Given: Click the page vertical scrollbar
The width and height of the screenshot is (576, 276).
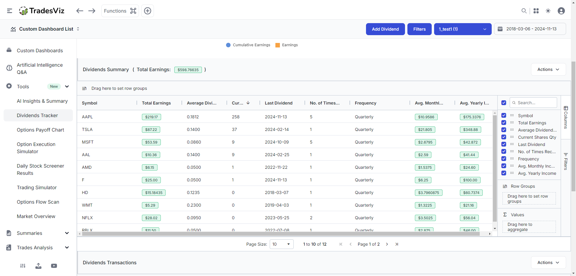Looking at the screenshot, I should coord(573,126).
